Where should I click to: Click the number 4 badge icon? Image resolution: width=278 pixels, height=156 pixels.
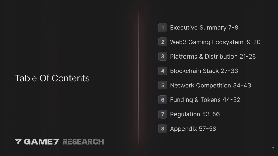pos(163,71)
